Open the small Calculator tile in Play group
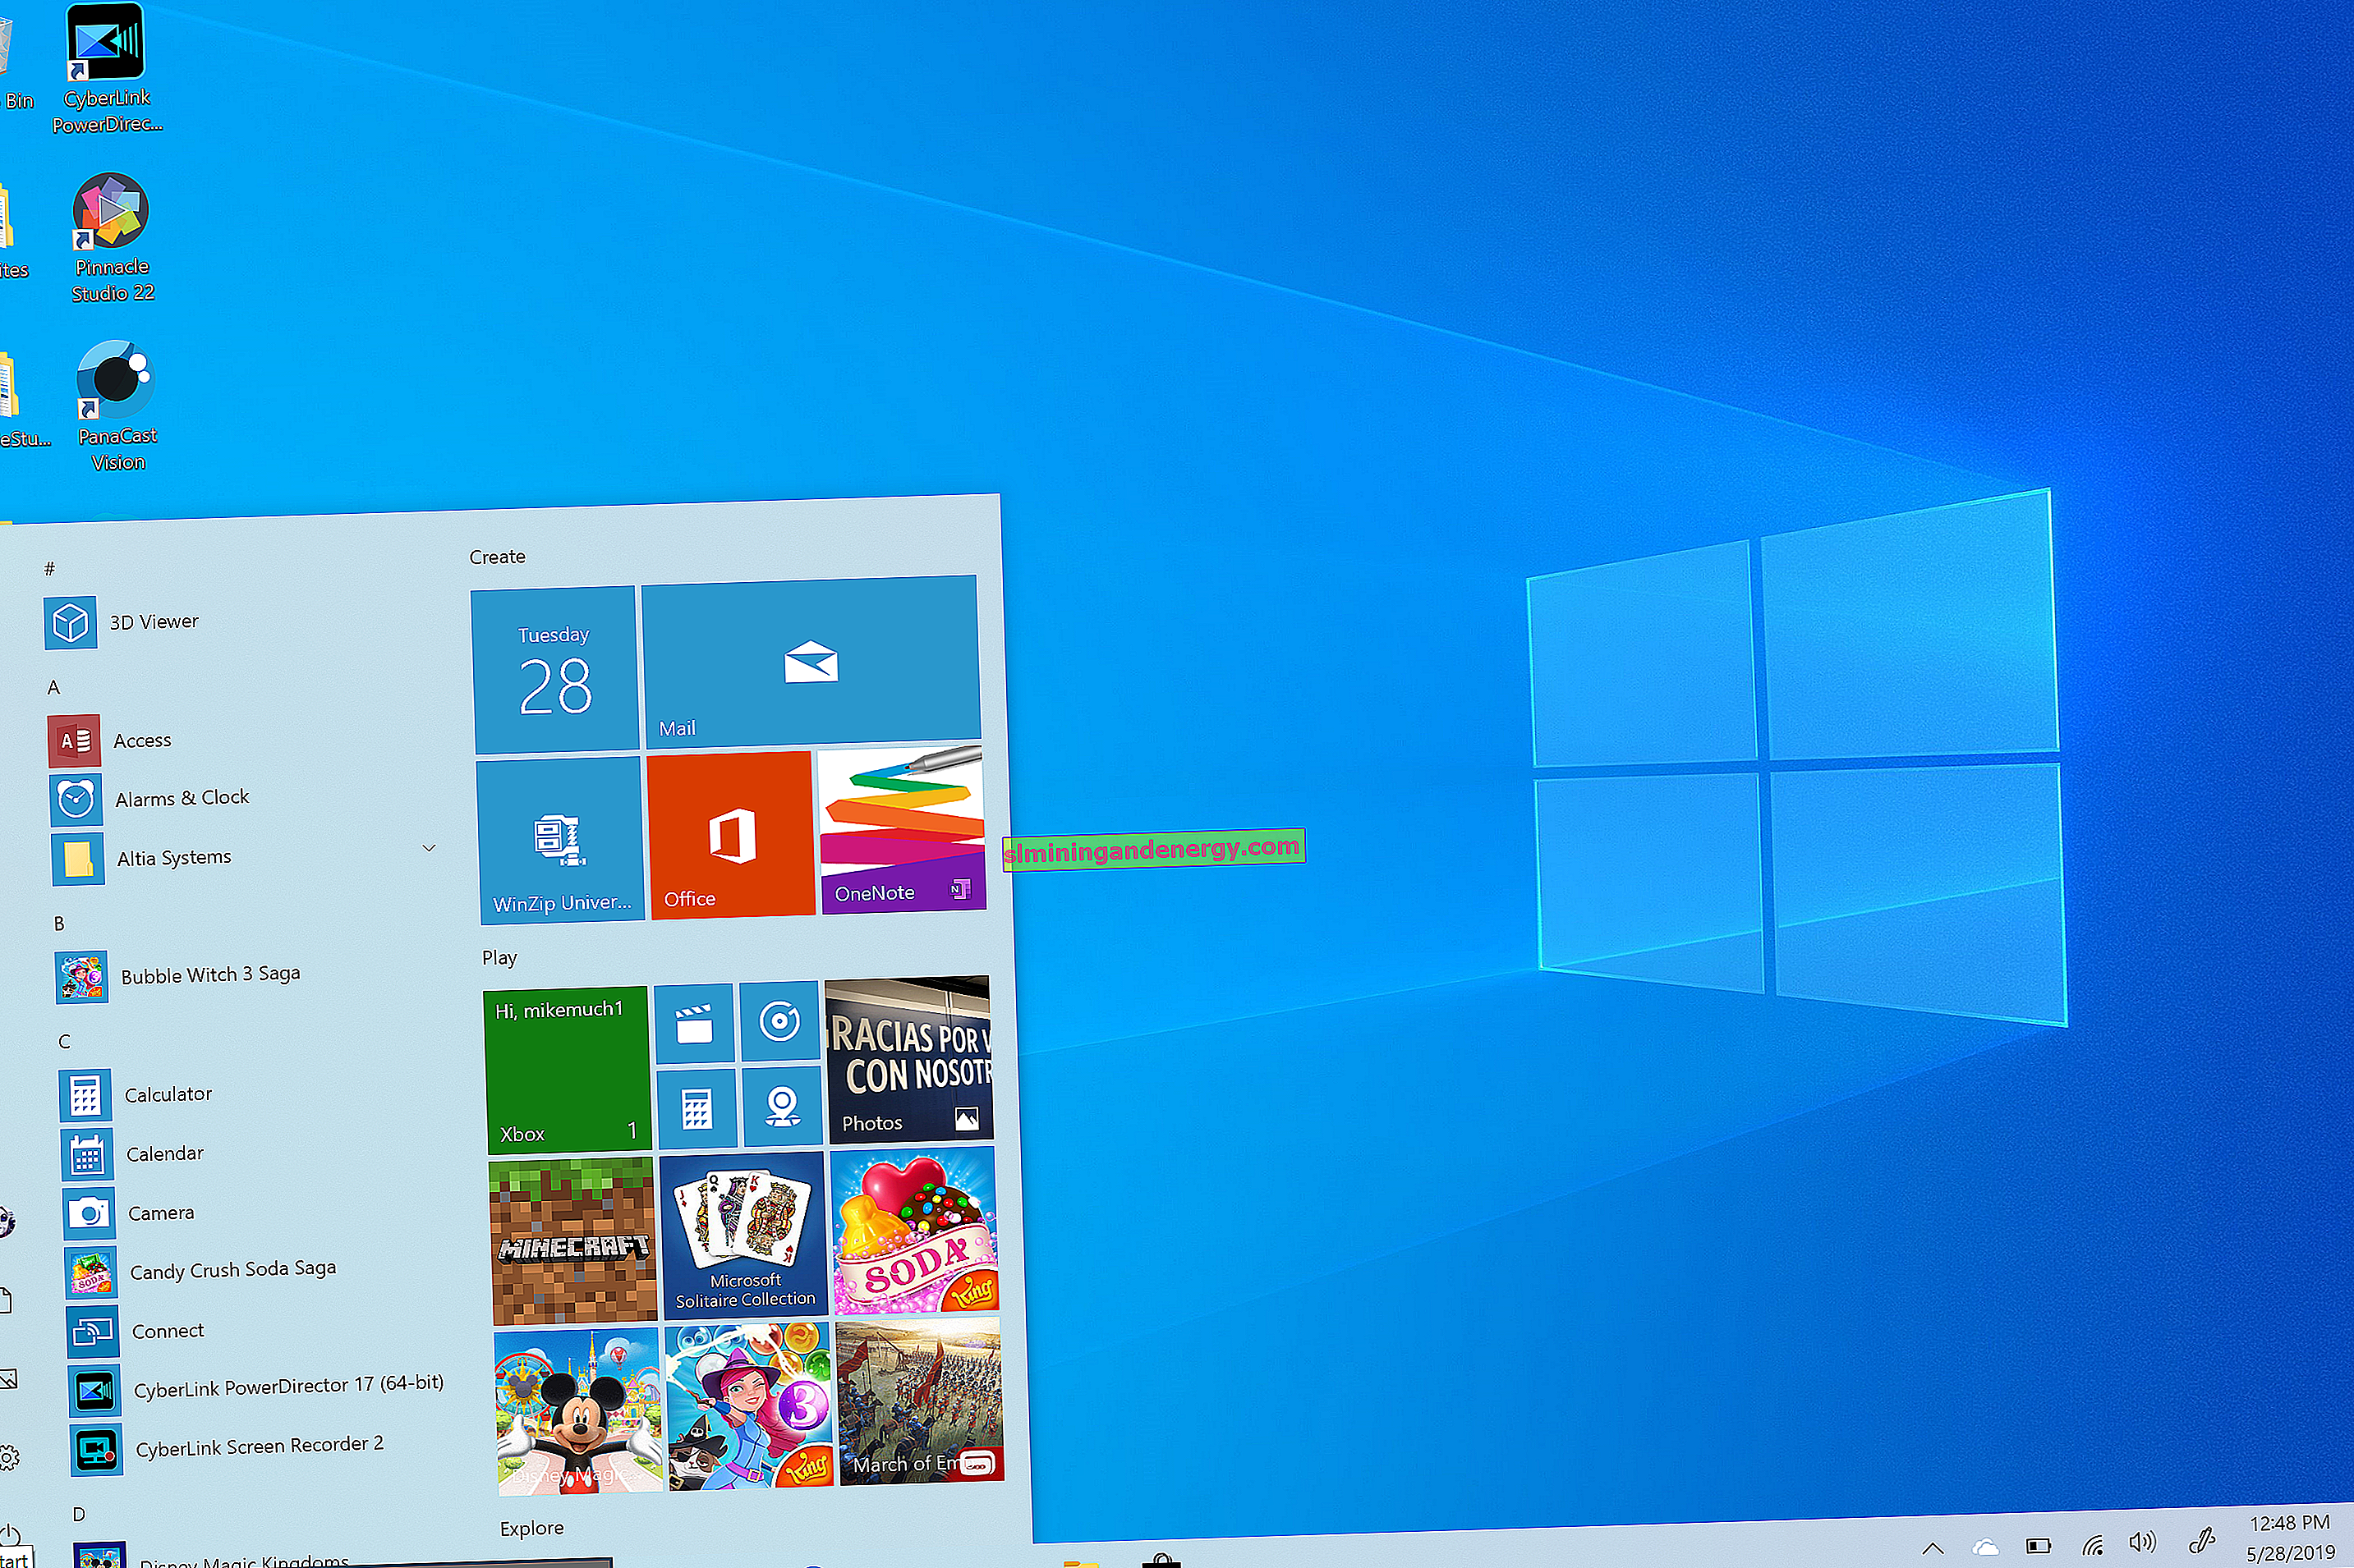This screenshot has width=2354, height=1568. tap(697, 1108)
